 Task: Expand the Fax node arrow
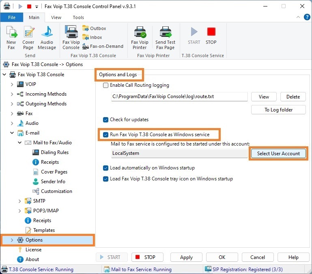pyautogui.click(x=12, y=113)
